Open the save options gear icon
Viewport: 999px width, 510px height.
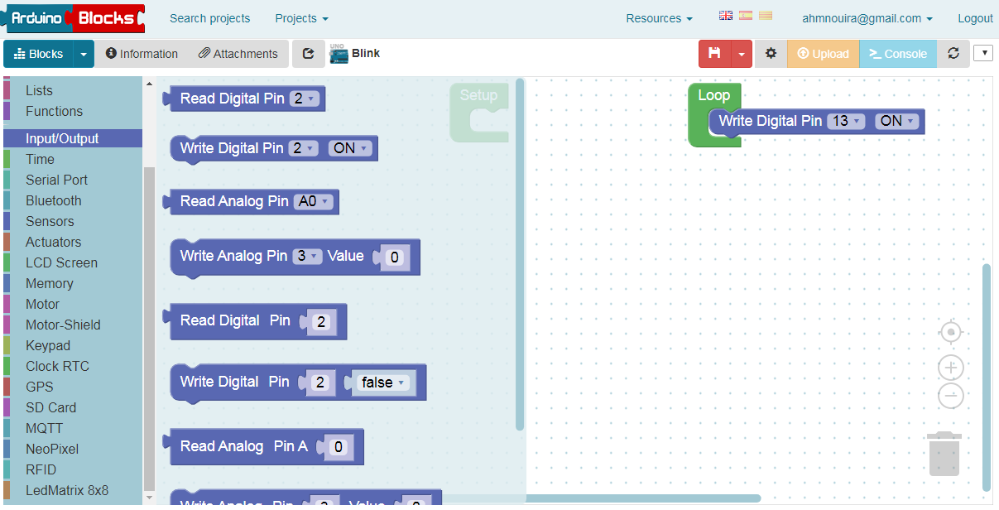771,53
